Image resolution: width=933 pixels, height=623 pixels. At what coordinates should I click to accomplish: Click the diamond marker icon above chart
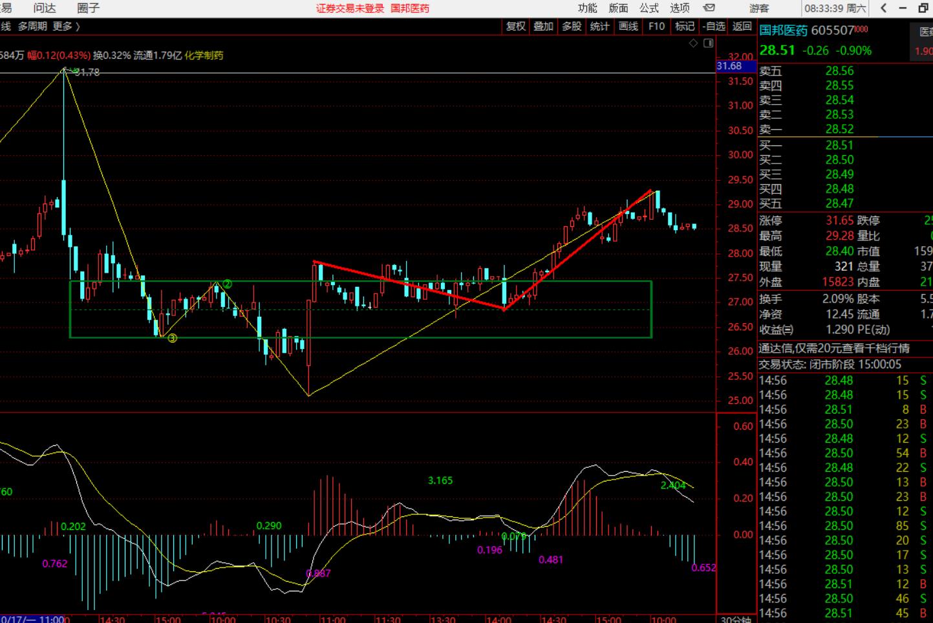[x=693, y=43]
